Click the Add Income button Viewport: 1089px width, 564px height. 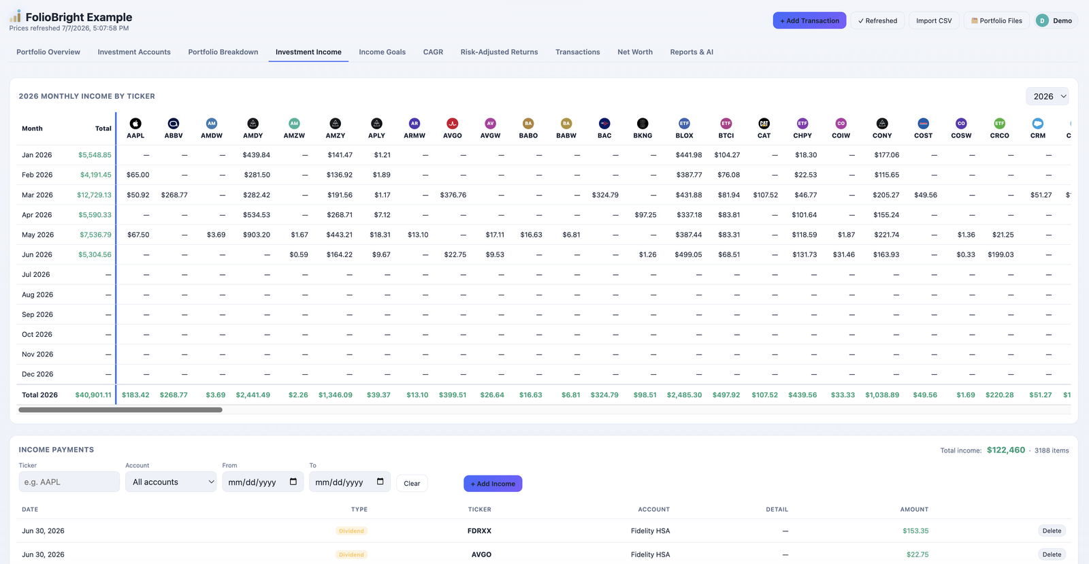tap(493, 484)
